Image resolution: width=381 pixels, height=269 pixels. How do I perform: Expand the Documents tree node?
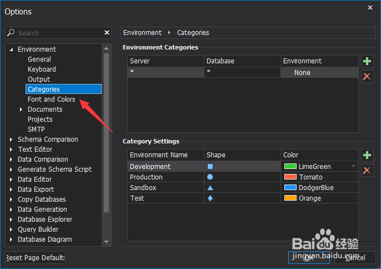pos(21,109)
